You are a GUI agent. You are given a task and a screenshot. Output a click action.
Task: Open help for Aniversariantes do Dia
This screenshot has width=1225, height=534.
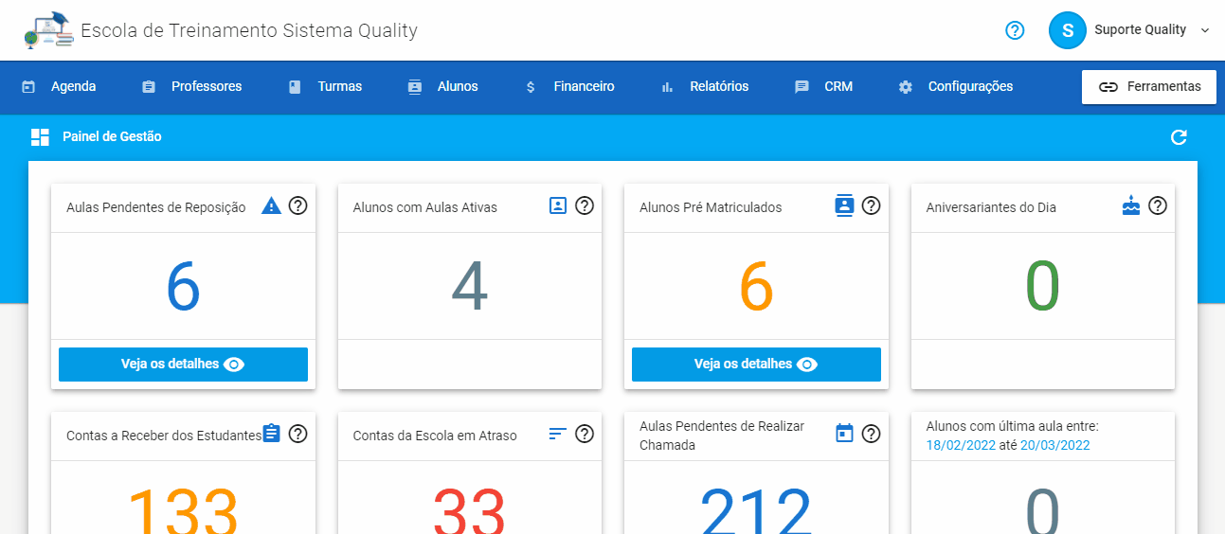pyautogui.click(x=1158, y=205)
